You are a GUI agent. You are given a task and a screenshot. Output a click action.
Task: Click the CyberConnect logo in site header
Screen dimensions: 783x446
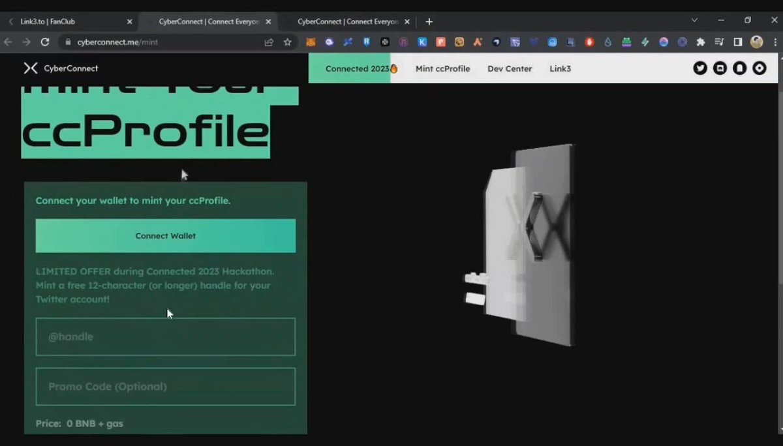61,68
